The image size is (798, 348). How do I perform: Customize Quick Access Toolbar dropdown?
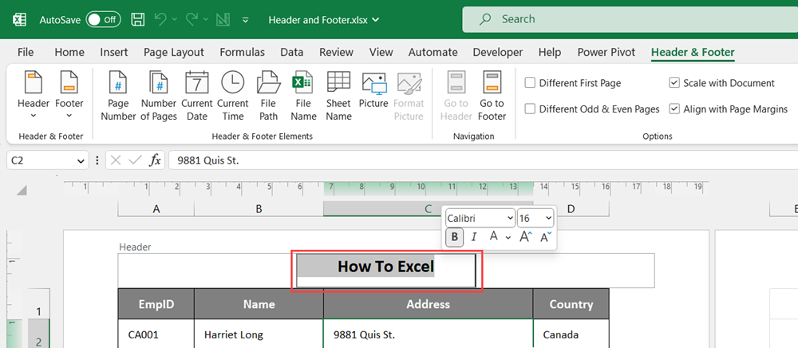[x=246, y=20]
